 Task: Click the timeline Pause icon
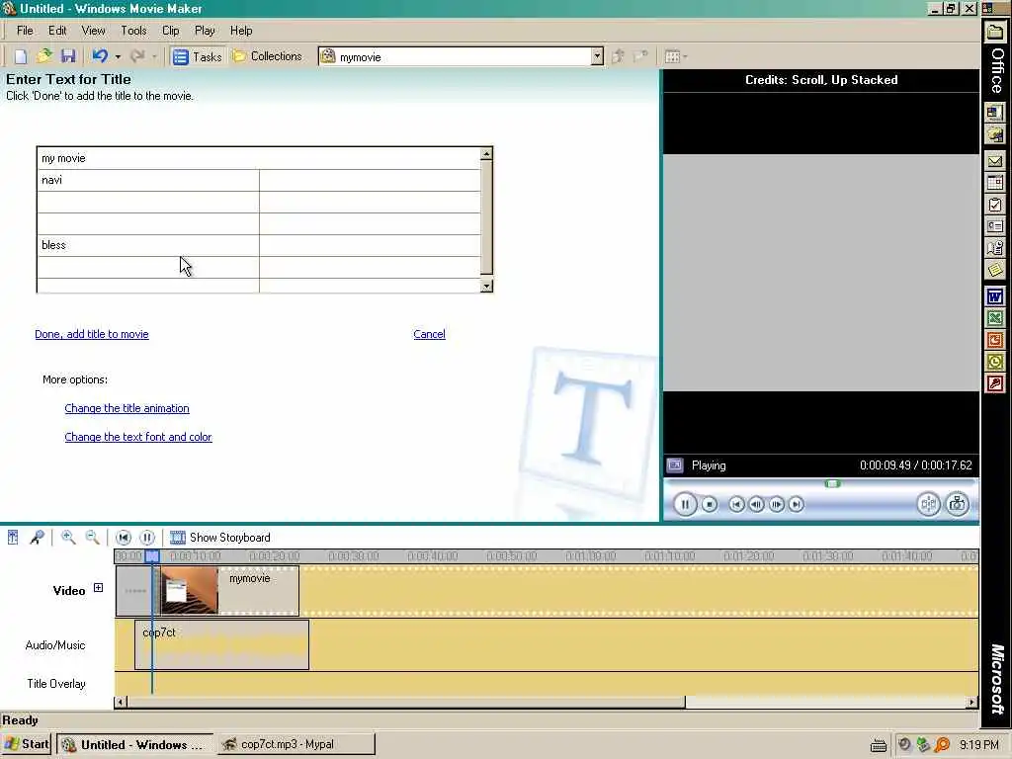coord(147,537)
